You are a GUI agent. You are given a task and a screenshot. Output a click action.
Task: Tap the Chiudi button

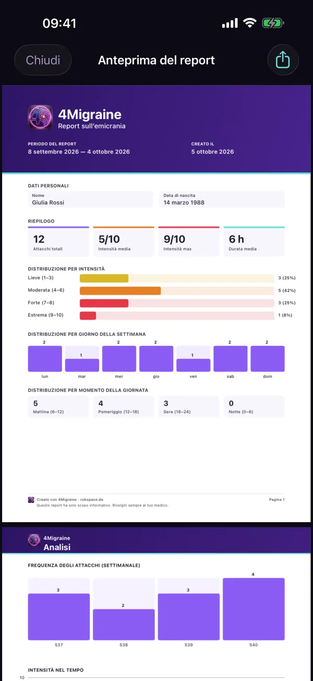(43, 60)
